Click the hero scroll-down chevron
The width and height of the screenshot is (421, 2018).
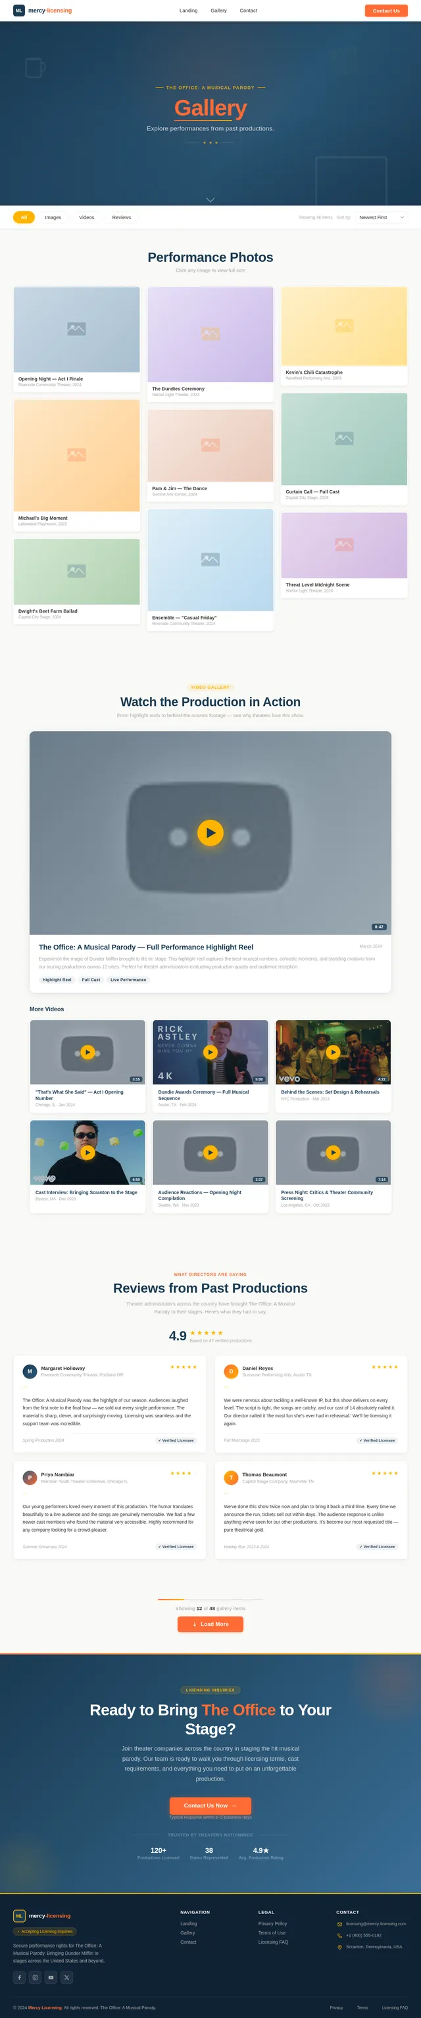210,200
